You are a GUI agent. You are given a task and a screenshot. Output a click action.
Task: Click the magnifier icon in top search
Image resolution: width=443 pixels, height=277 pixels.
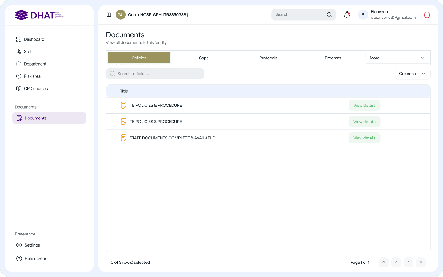[329, 15]
